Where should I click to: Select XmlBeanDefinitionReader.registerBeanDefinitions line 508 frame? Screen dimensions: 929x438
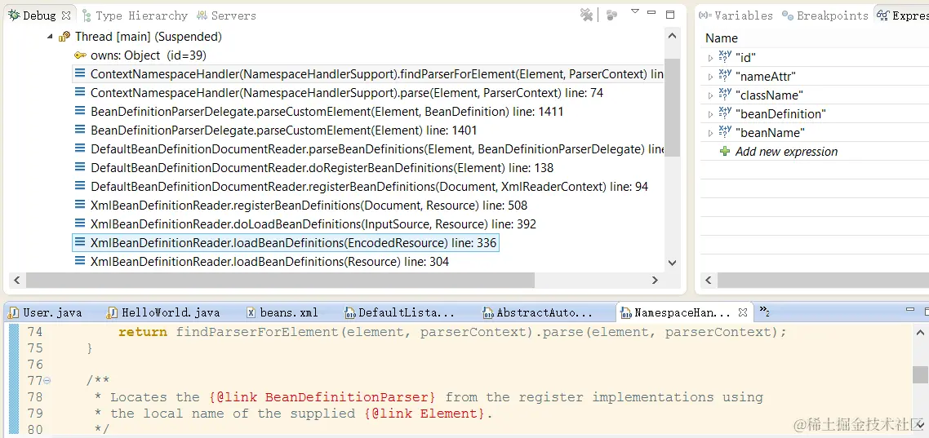click(x=309, y=206)
